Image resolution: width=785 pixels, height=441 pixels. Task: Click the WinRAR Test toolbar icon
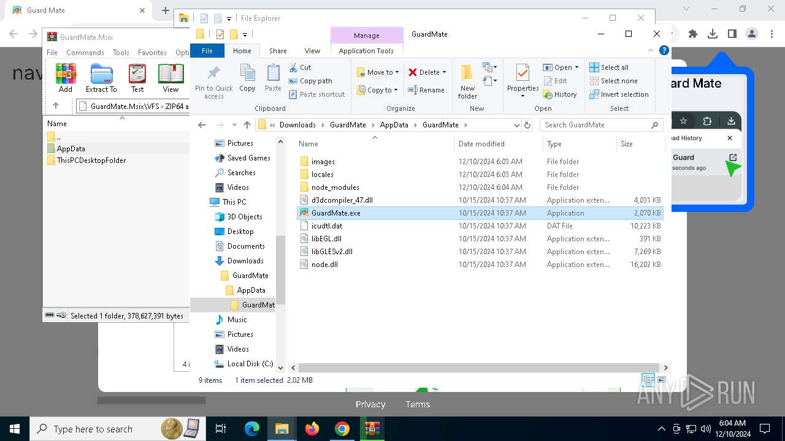(x=137, y=78)
